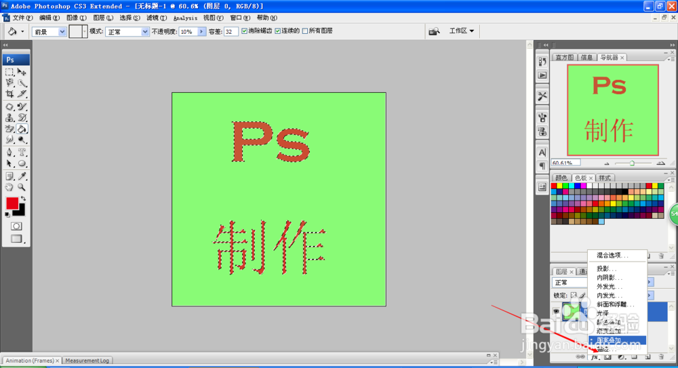The image size is (678, 368).
Task: Pick the yellow swatch in Swatches panel
Action: coord(559,186)
